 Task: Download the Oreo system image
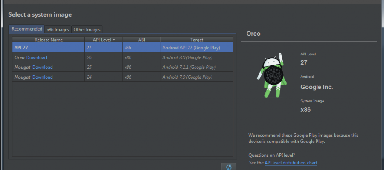pos(37,57)
